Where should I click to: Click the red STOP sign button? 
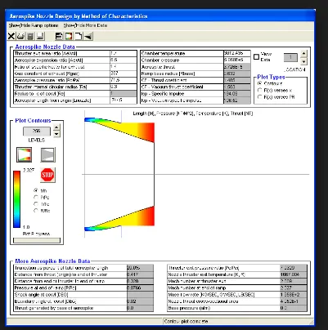pos(47,175)
